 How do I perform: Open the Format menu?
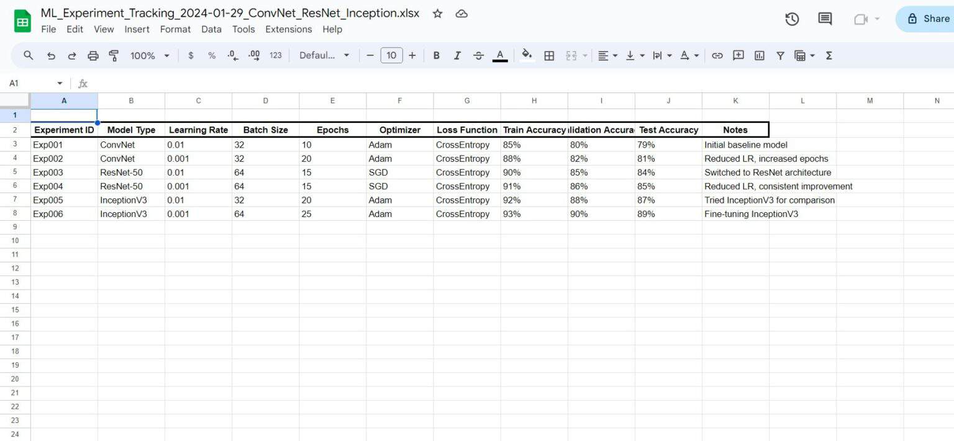tap(175, 29)
